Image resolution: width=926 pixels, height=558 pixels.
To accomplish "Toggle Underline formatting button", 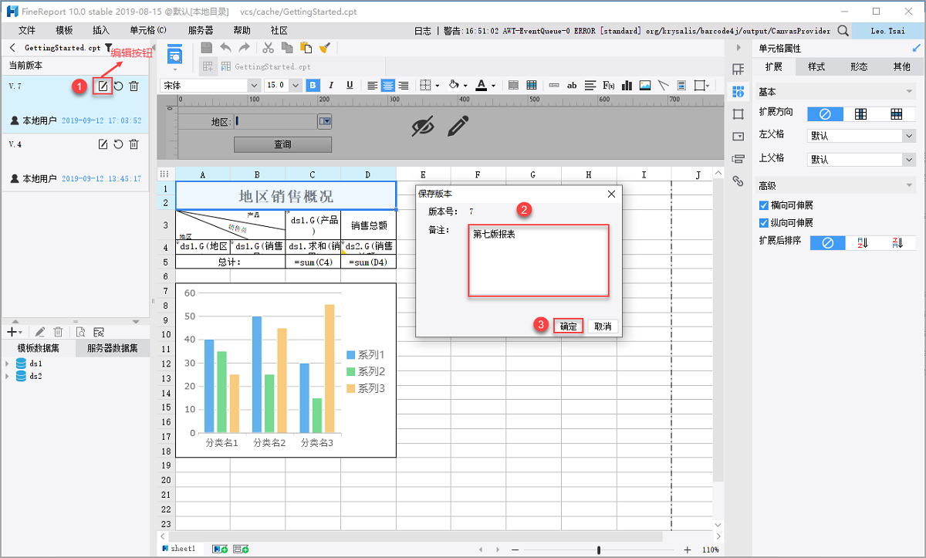I will click(x=350, y=86).
